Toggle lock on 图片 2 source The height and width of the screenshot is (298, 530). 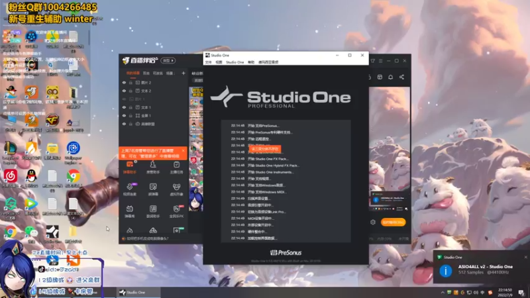coord(131,82)
